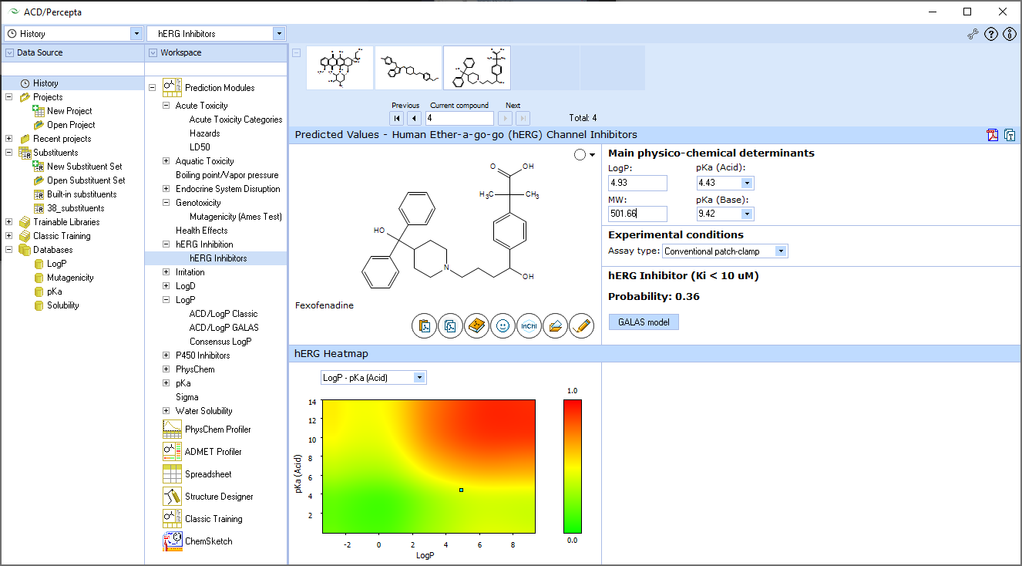Copy the Fexofenadine structure to clipboard
This screenshot has height=566, width=1022.
[x=450, y=325]
